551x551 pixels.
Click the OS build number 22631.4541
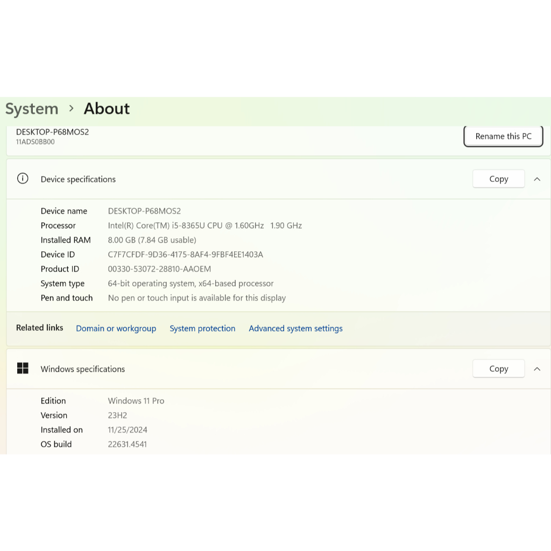click(127, 444)
